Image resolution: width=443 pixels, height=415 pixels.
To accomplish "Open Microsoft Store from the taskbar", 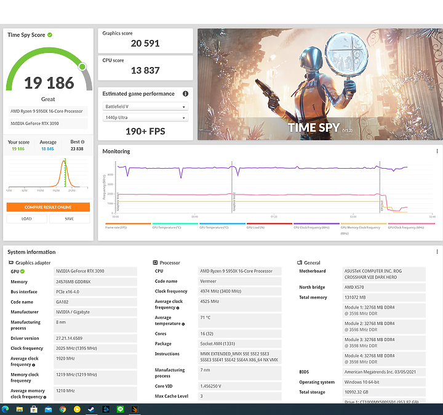I will point(34,409).
